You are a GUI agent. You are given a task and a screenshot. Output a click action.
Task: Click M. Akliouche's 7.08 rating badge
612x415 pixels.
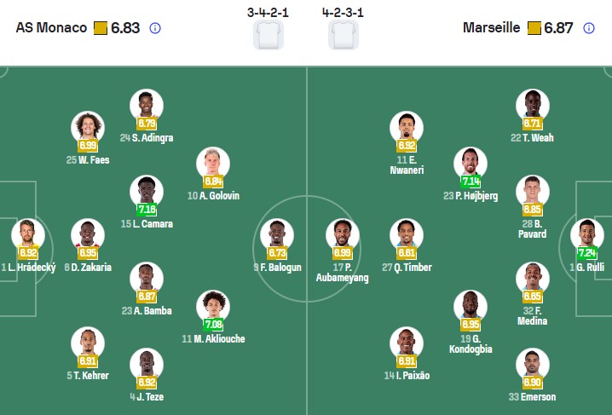pyautogui.click(x=213, y=324)
